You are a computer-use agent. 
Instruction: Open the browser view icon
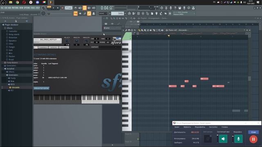click(x=147, y=13)
